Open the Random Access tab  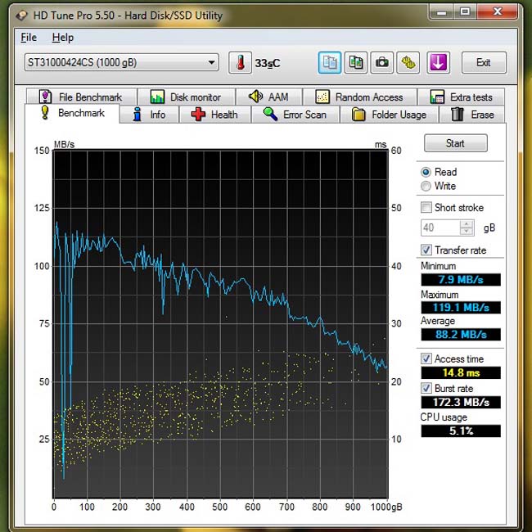(x=360, y=97)
